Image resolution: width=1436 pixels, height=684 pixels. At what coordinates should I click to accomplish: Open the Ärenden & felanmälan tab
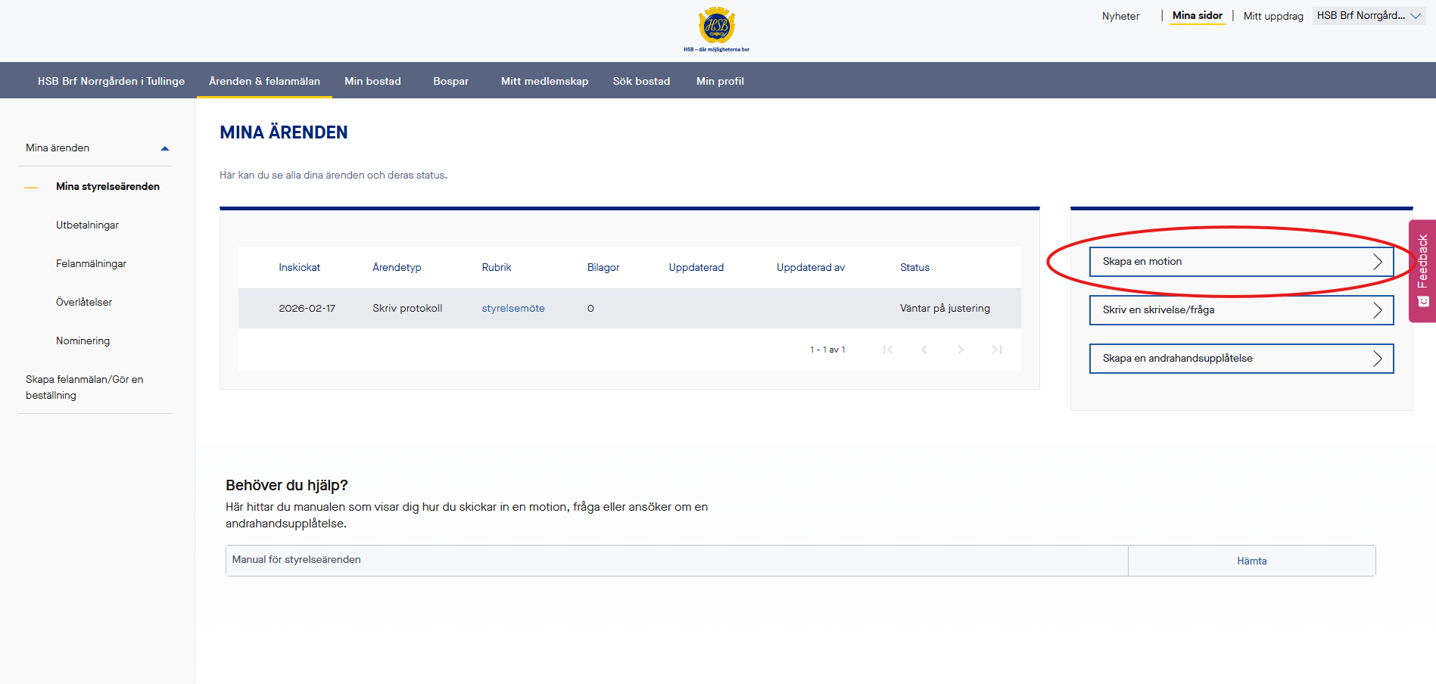(264, 81)
